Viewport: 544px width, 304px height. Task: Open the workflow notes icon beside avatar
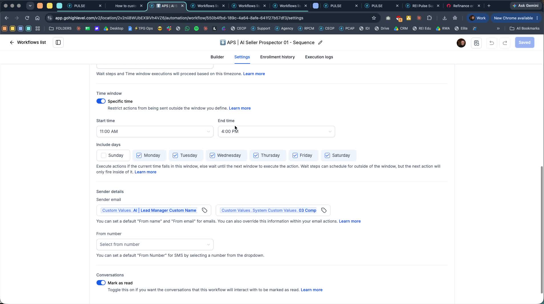pyautogui.click(x=476, y=43)
